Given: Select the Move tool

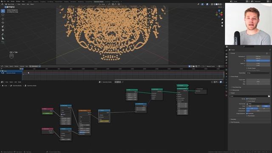Looking at the screenshot, I should 3,19.
